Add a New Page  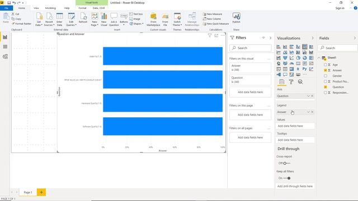coord(95,20)
